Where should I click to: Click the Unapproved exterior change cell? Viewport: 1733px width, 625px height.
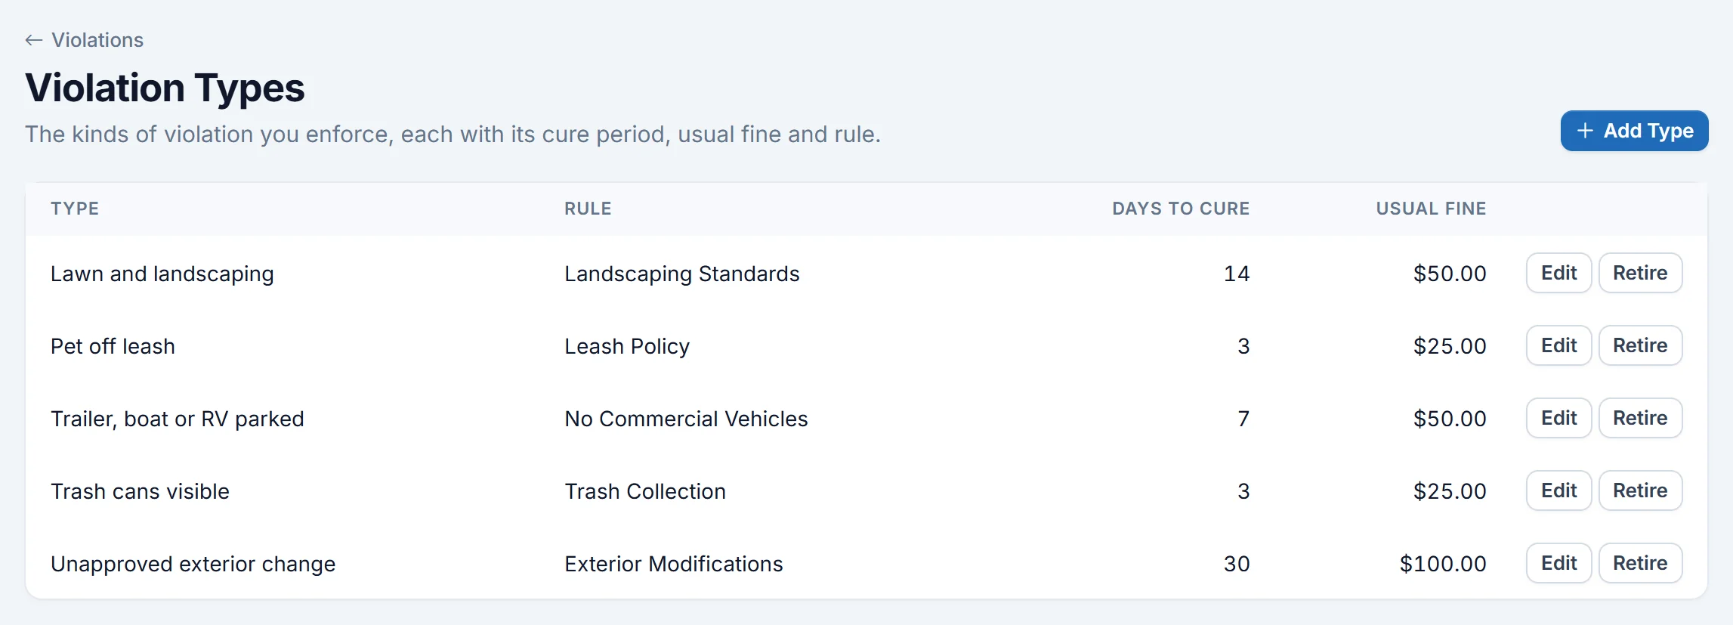[x=193, y=564]
